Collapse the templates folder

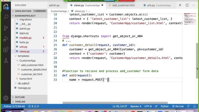coord(29,56)
